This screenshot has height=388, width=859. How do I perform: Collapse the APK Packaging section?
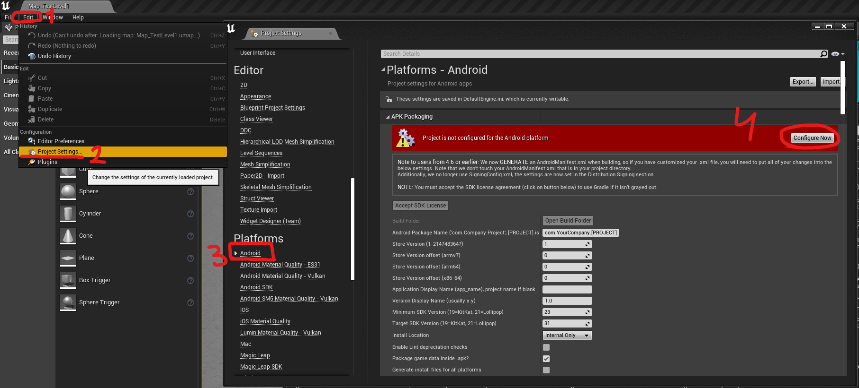(388, 117)
